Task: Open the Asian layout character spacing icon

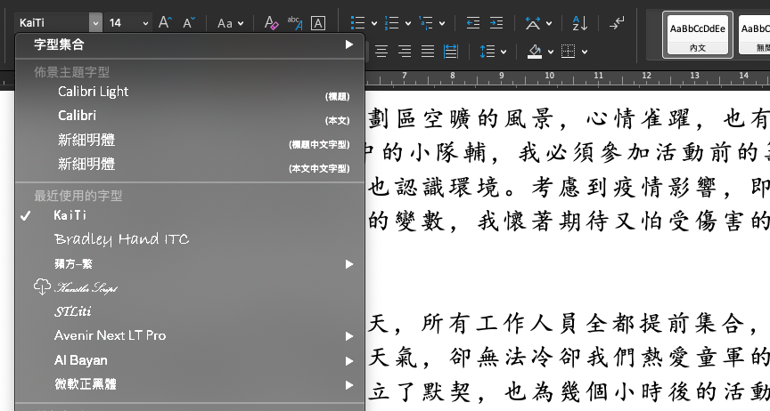Action: 532,22
